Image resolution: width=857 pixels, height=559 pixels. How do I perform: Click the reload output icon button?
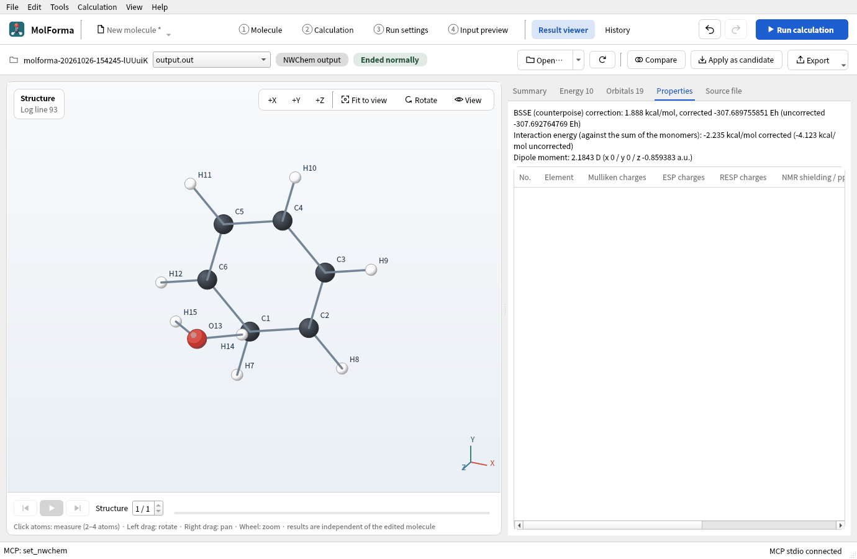pos(602,60)
